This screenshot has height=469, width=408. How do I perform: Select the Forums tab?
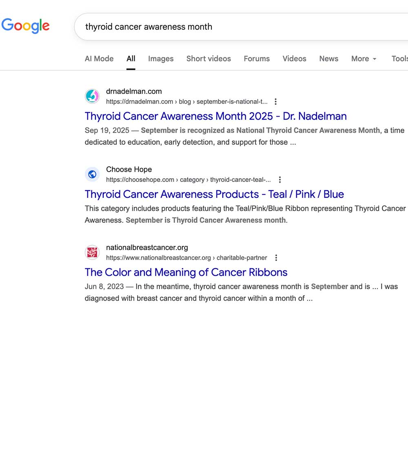click(257, 59)
